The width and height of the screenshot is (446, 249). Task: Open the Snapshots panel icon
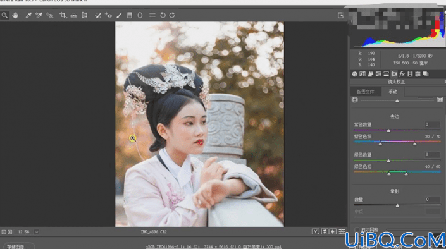pyautogui.click(x=426, y=74)
